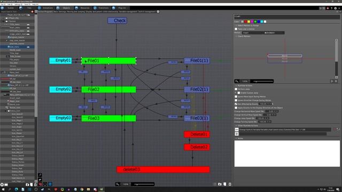Uncheck Not Affected by Gravity checkbox
The height and width of the screenshot is (192, 342).
click(236, 104)
